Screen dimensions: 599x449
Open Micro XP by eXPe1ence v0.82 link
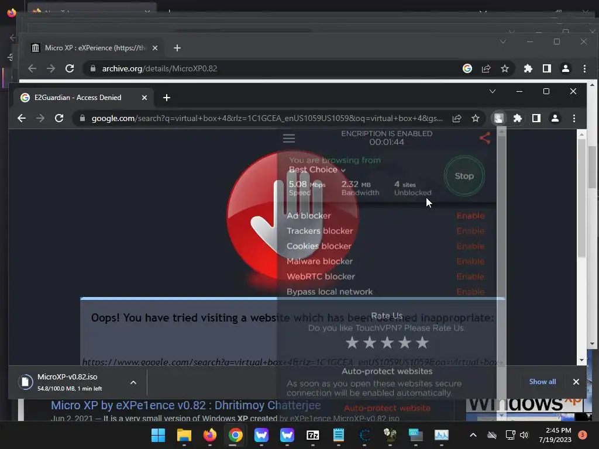(185, 405)
